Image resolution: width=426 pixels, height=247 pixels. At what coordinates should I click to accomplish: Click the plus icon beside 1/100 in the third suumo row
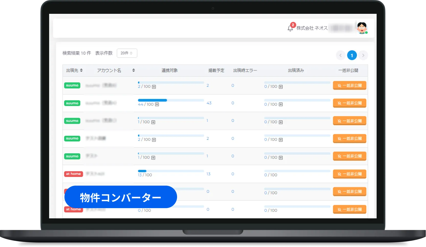153,122
